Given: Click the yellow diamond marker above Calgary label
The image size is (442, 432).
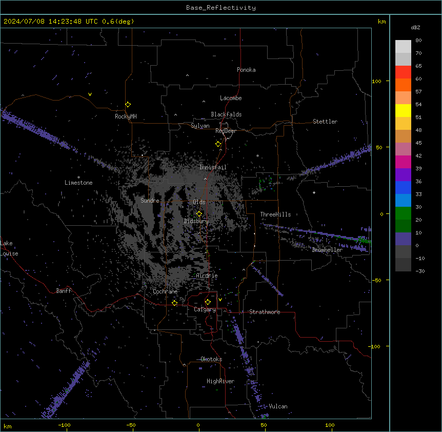Looking at the screenshot, I should coord(208,302).
